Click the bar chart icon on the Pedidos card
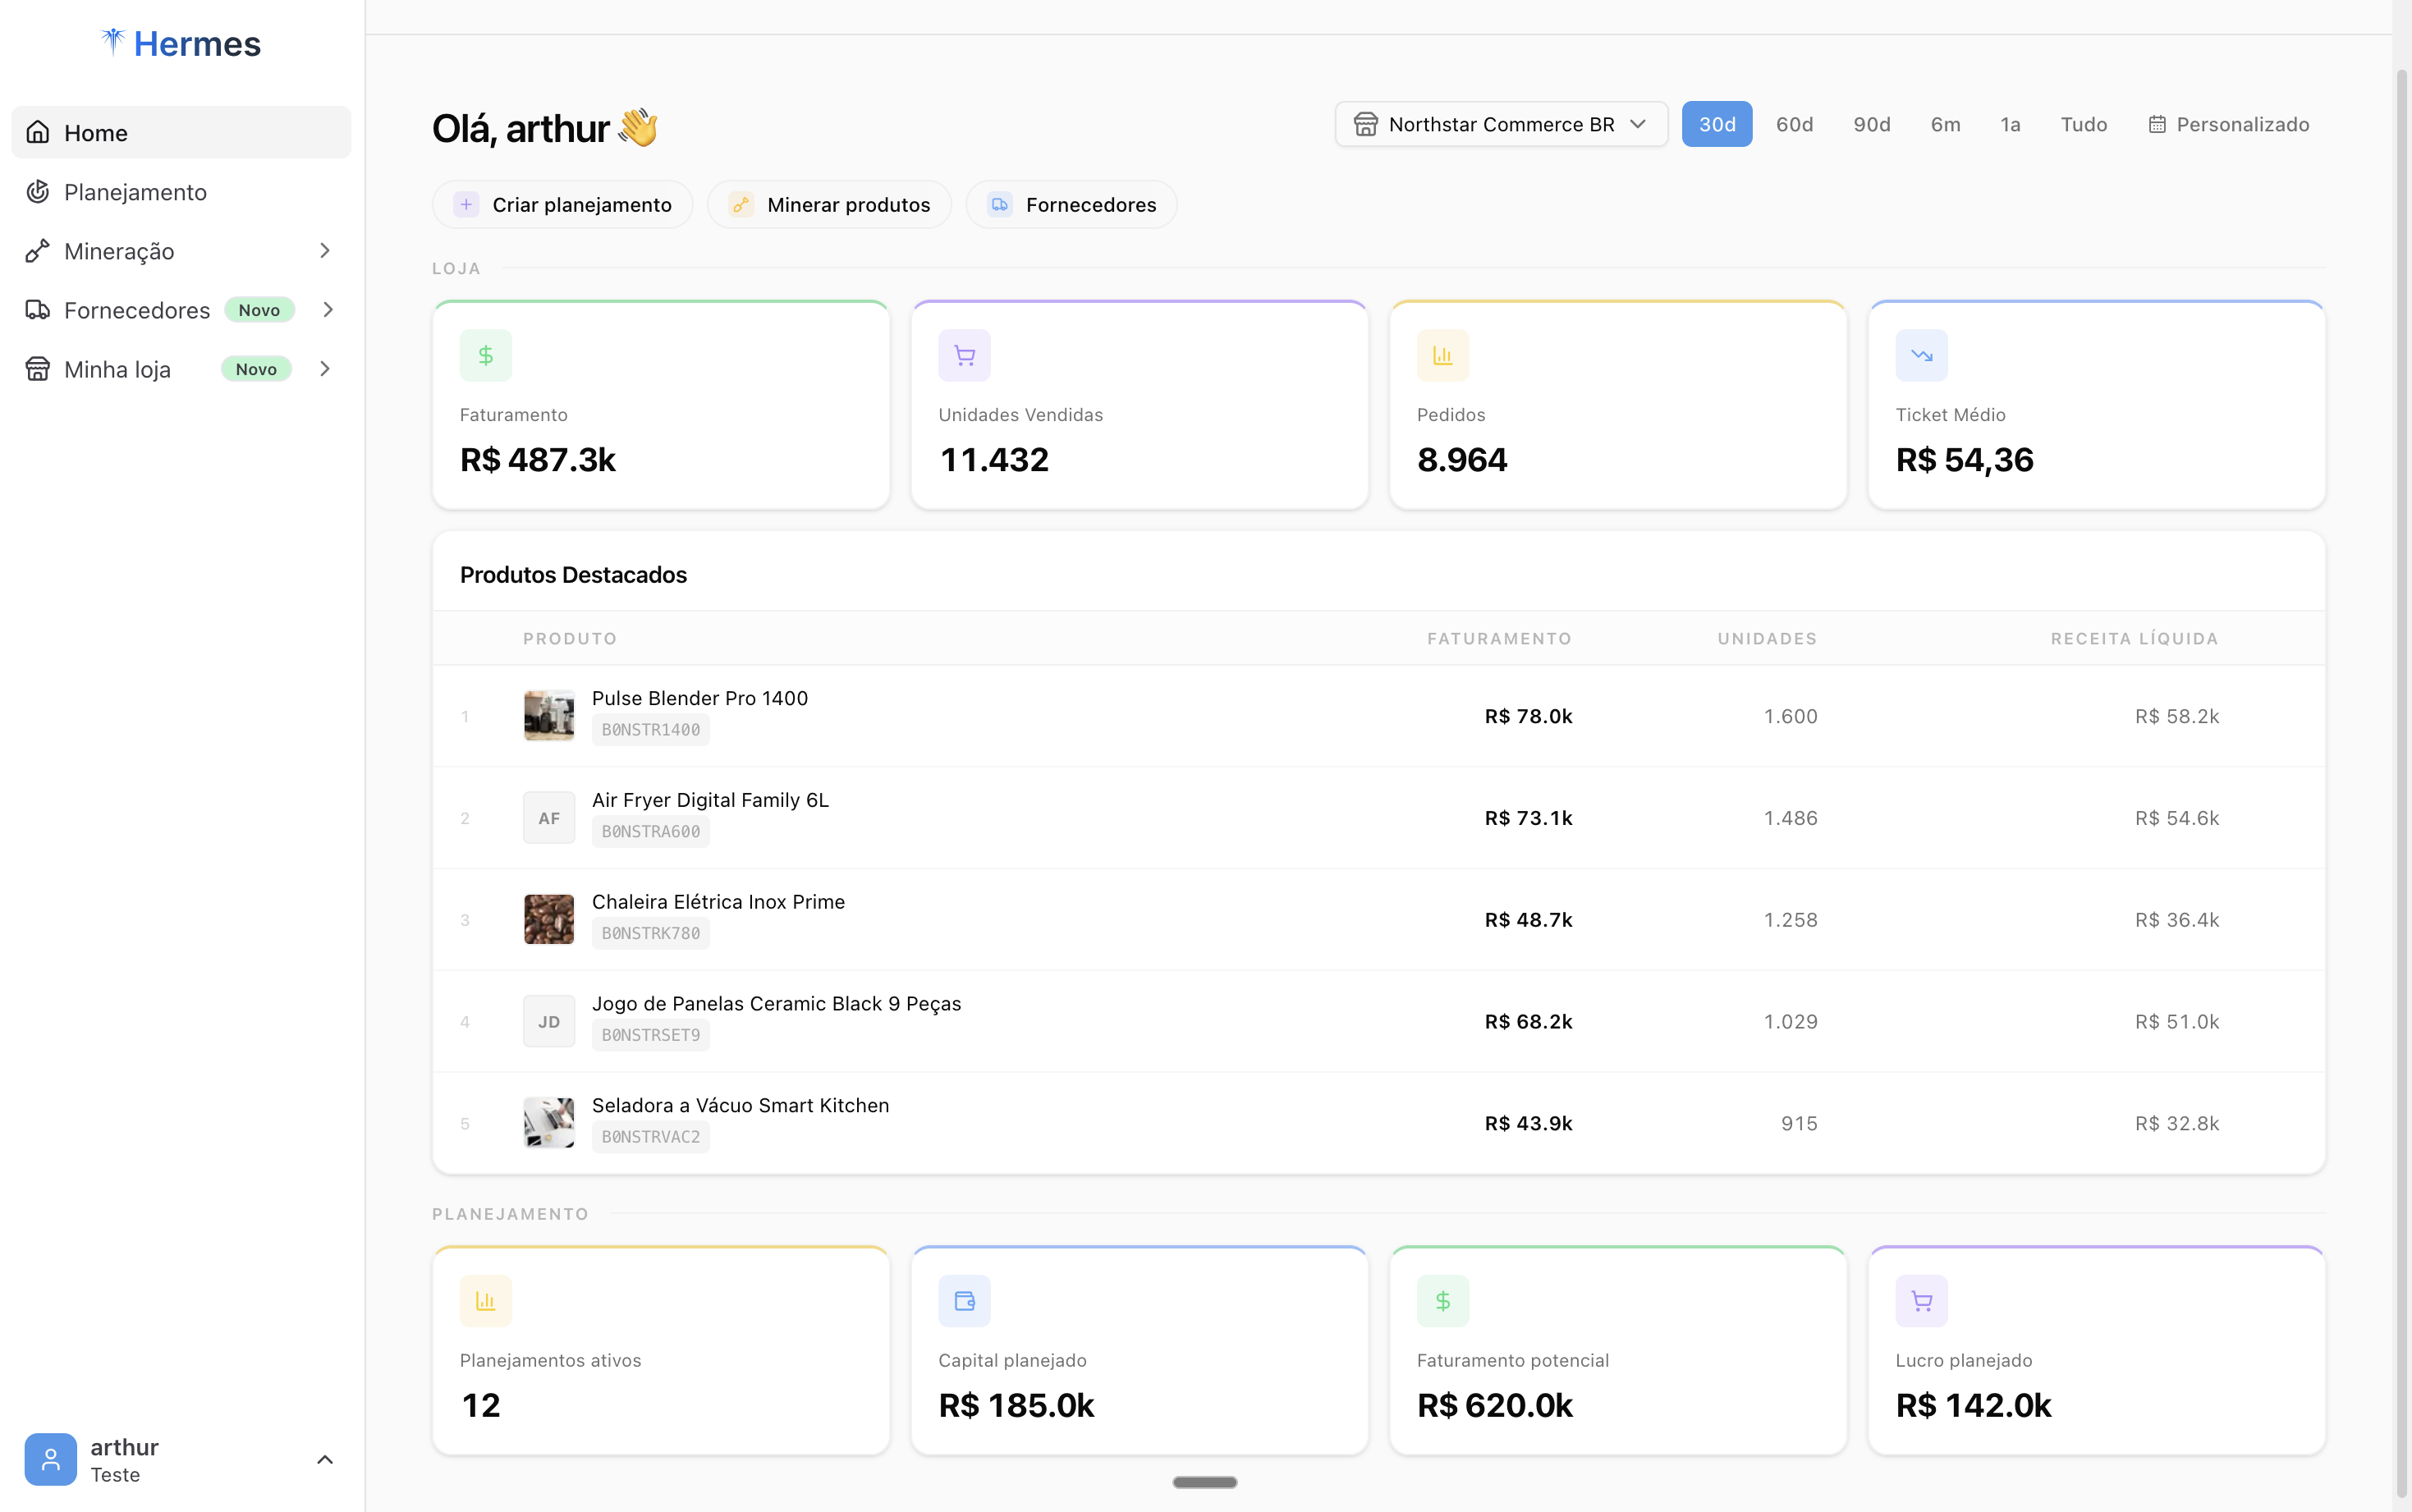The image size is (2412, 1512). (1441, 354)
